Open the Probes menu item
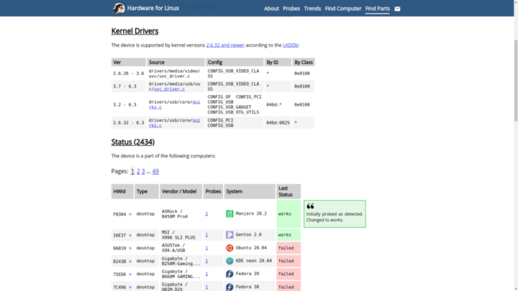 (291, 9)
